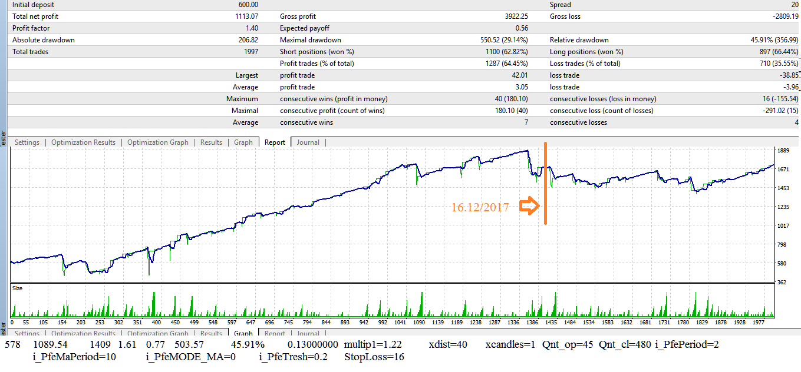Click 'consecutive profit (count of wins)' label
Screen dimensions: 801x372
(333, 111)
